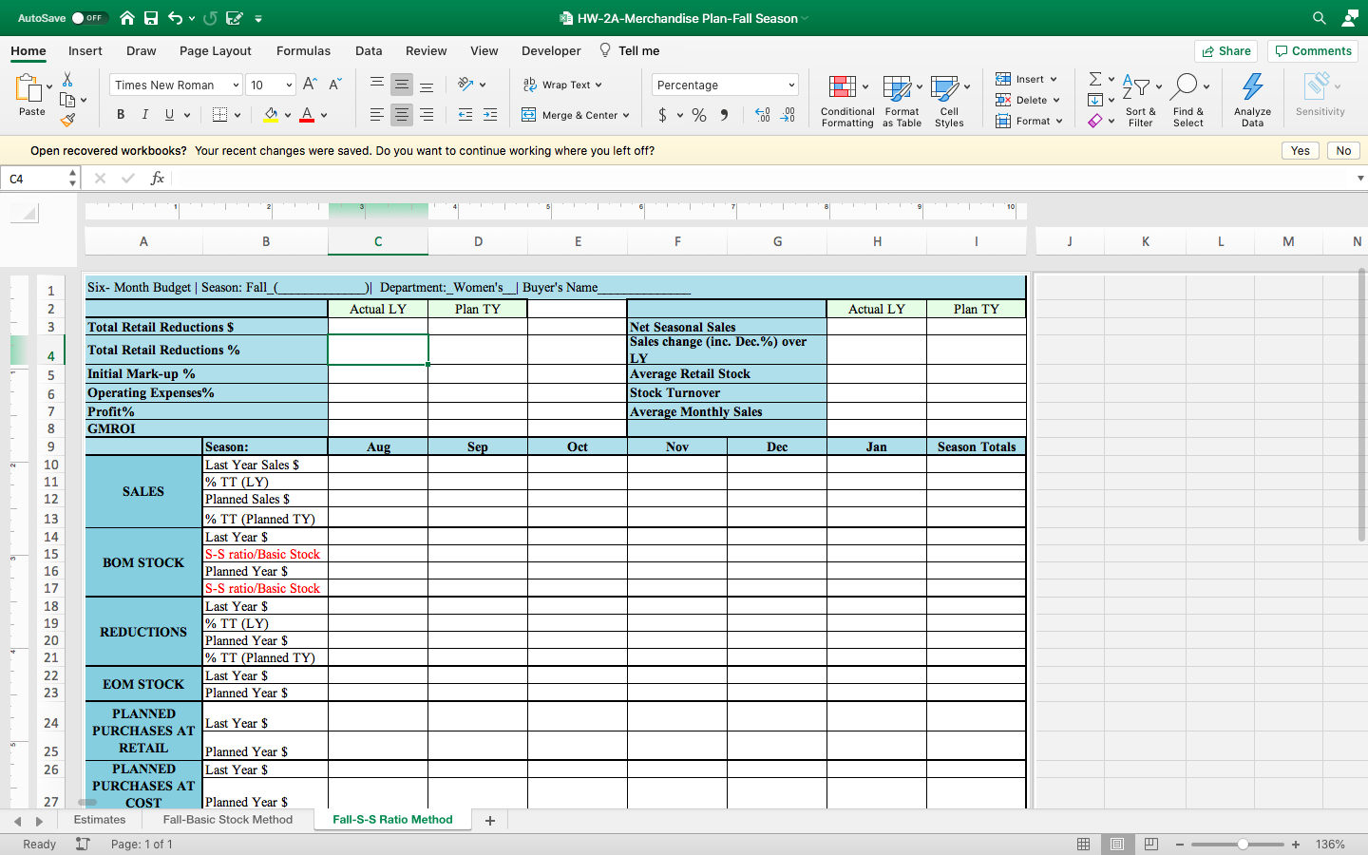This screenshot has width=1368, height=855.
Task: Apply AutoSum with the sigma icon
Action: click(x=1095, y=80)
